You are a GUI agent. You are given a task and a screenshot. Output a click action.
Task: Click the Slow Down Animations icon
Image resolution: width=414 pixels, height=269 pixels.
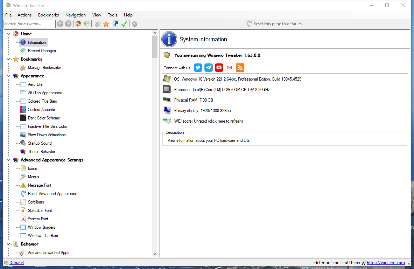coord(23,135)
